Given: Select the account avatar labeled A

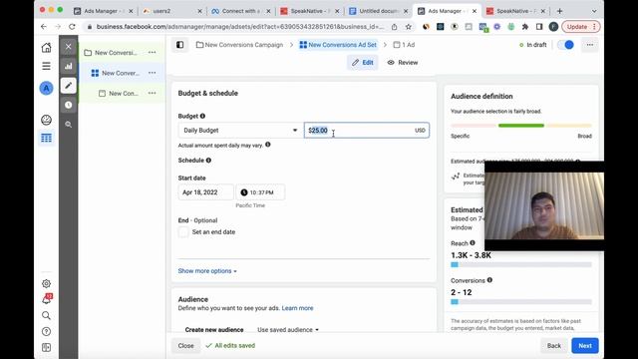Looking at the screenshot, I should click(x=47, y=89).
